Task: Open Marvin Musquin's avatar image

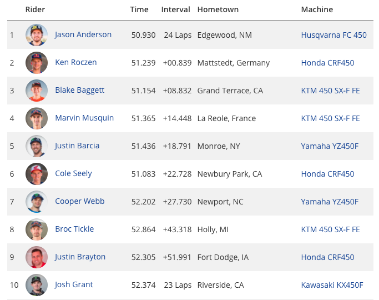Action: point(37,118)
